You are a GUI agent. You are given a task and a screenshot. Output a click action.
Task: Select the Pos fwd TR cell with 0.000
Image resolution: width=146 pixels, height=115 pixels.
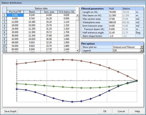pyautogui.click(x=15, y=15)
